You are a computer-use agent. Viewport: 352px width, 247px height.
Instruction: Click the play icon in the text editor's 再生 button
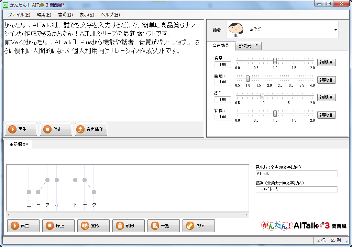pyautogui.click(x=12, y=129)
